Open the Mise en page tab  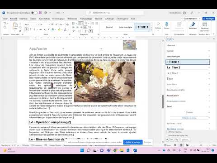(x=58, y=19)
